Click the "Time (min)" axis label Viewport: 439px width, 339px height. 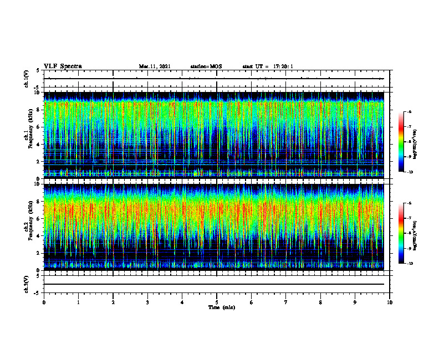click(222, 307)
